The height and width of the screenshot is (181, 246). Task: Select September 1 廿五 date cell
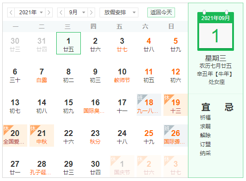69,43
